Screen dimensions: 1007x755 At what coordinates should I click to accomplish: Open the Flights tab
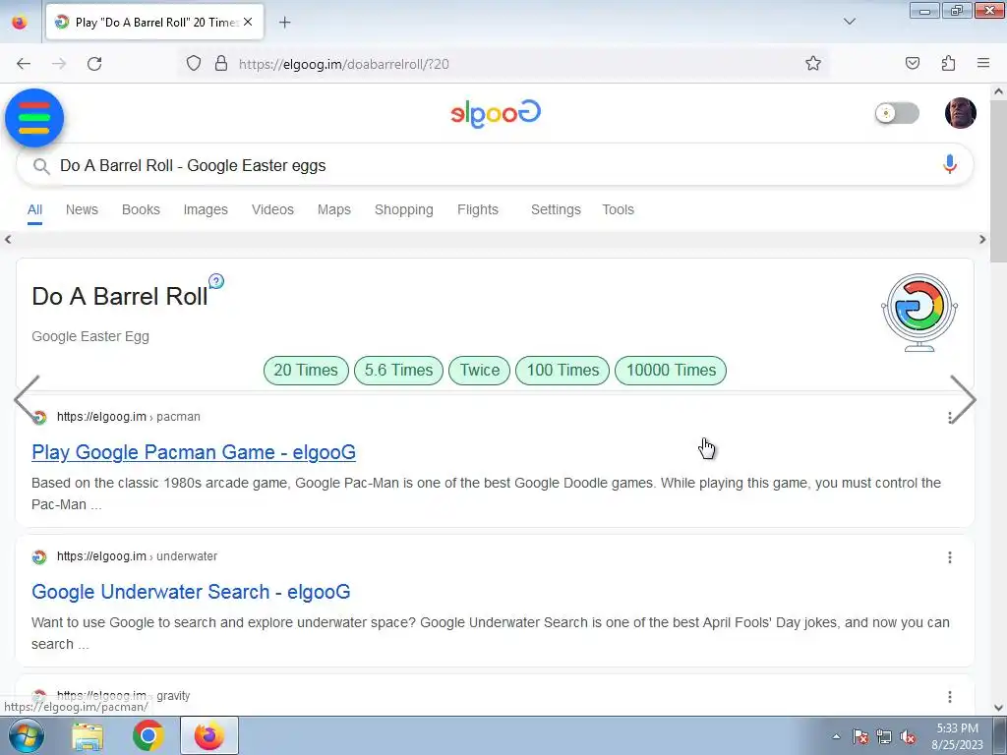pyautogui.click(x=478, y=210)
